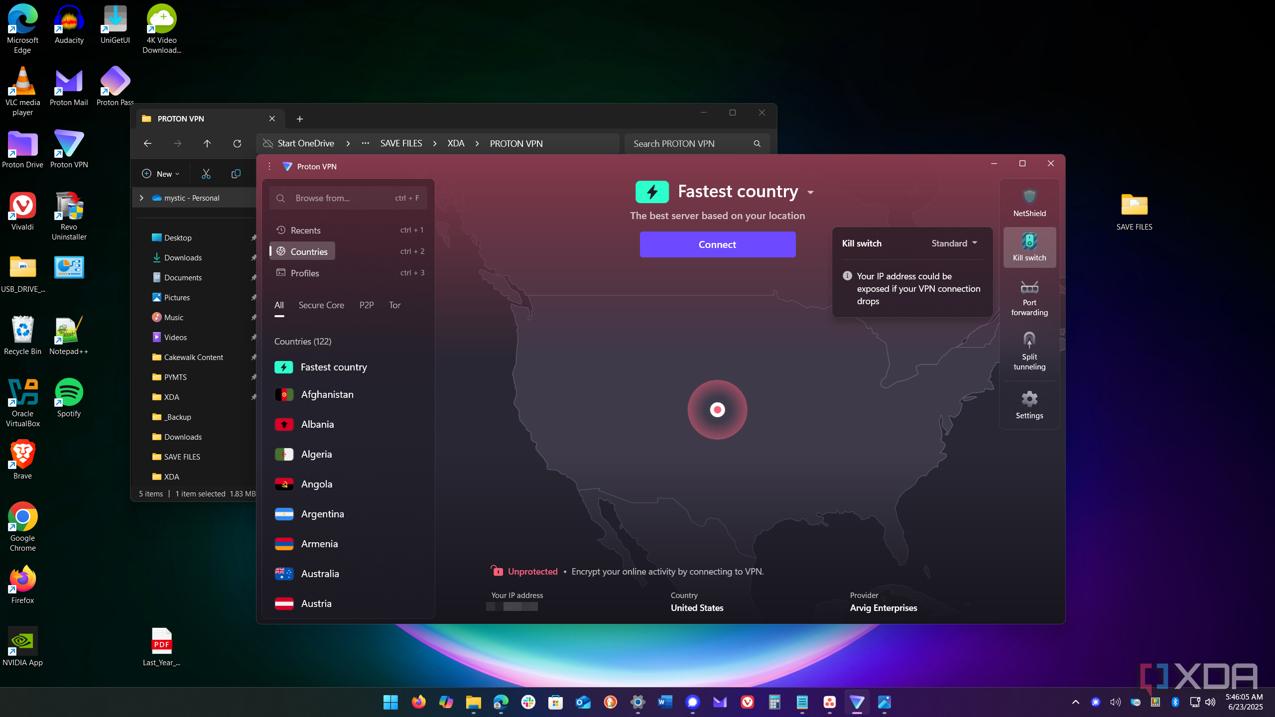Click the Countries (122) heading

pyautogui.click(x=303, y=342)
